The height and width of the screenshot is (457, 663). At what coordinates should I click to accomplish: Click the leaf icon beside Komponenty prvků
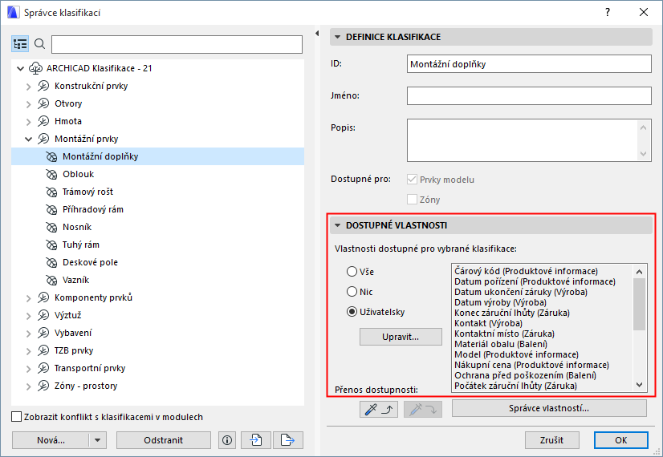click(x=43, y=297)
